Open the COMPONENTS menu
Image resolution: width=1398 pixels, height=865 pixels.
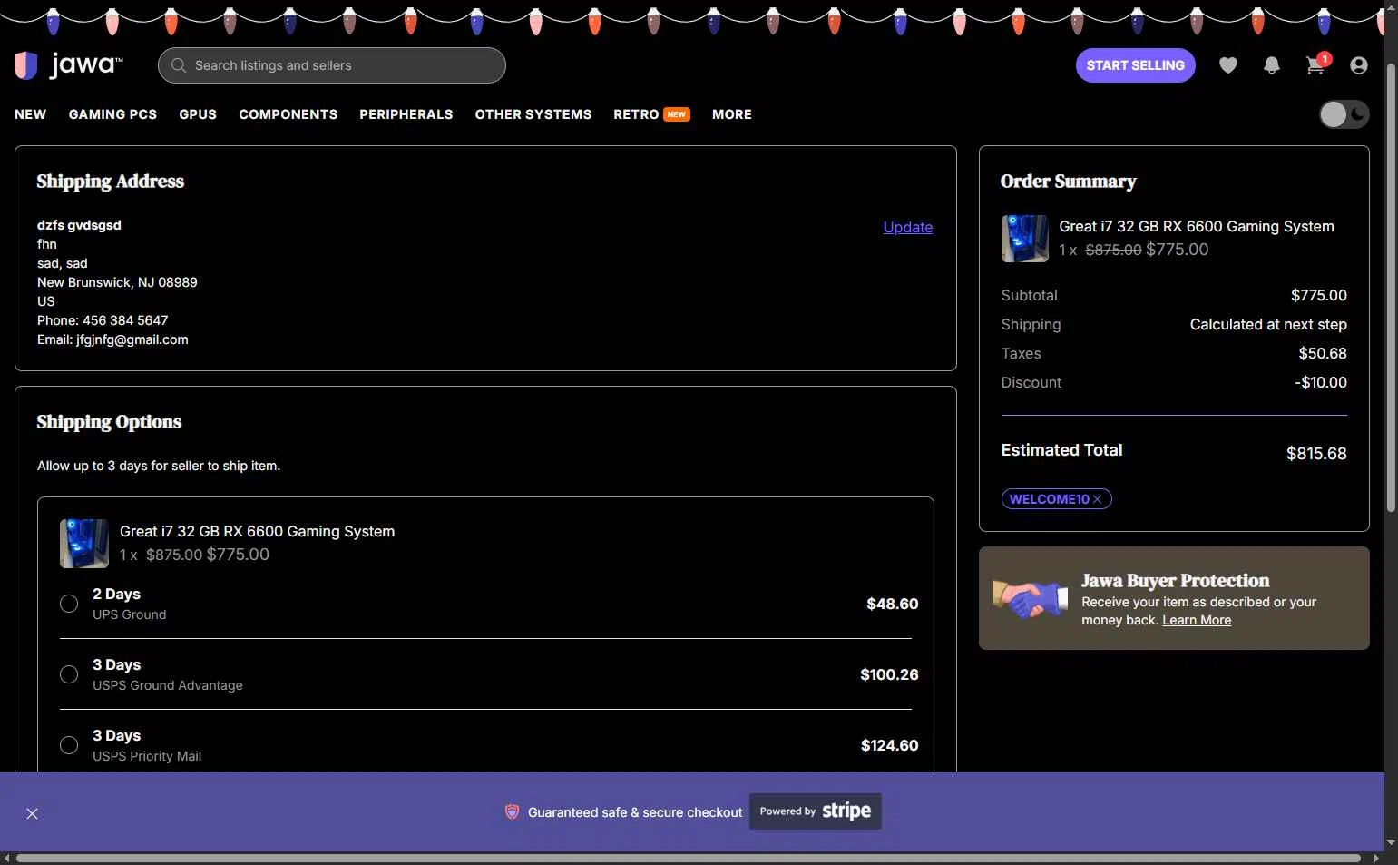tap(288, 114)
